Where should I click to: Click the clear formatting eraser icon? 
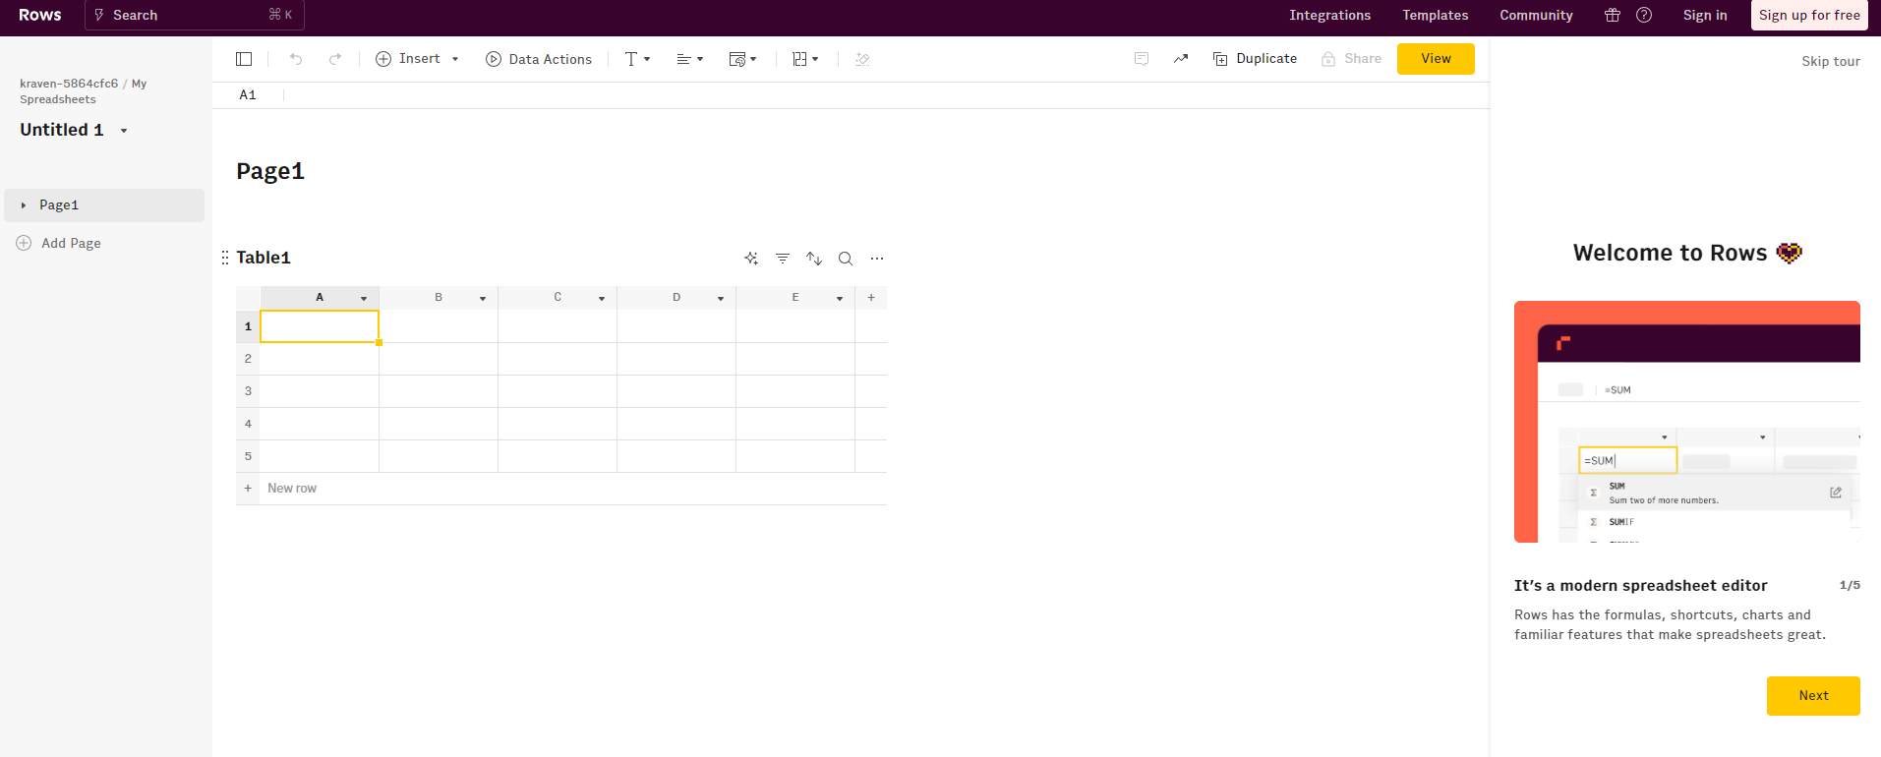tap(862, 59)
